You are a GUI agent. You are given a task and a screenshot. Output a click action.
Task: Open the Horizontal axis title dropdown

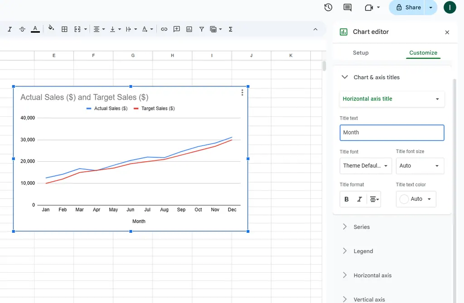point(391,99)
